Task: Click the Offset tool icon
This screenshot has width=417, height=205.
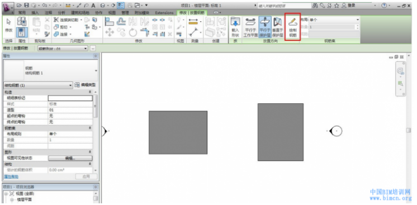Action: [121, 21]
